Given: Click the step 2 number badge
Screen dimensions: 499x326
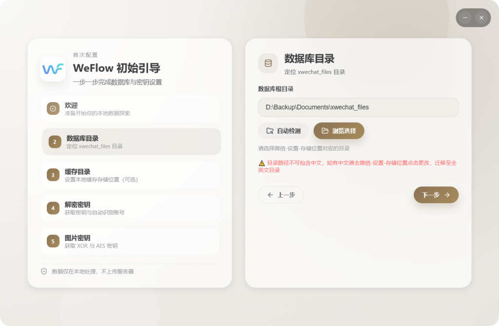Looking at the screenshot, I should (x=55, y=142).
